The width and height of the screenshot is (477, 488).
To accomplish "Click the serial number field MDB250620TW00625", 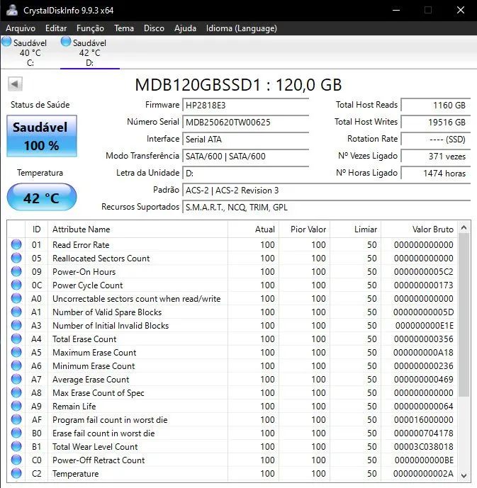I will [246, 123].
